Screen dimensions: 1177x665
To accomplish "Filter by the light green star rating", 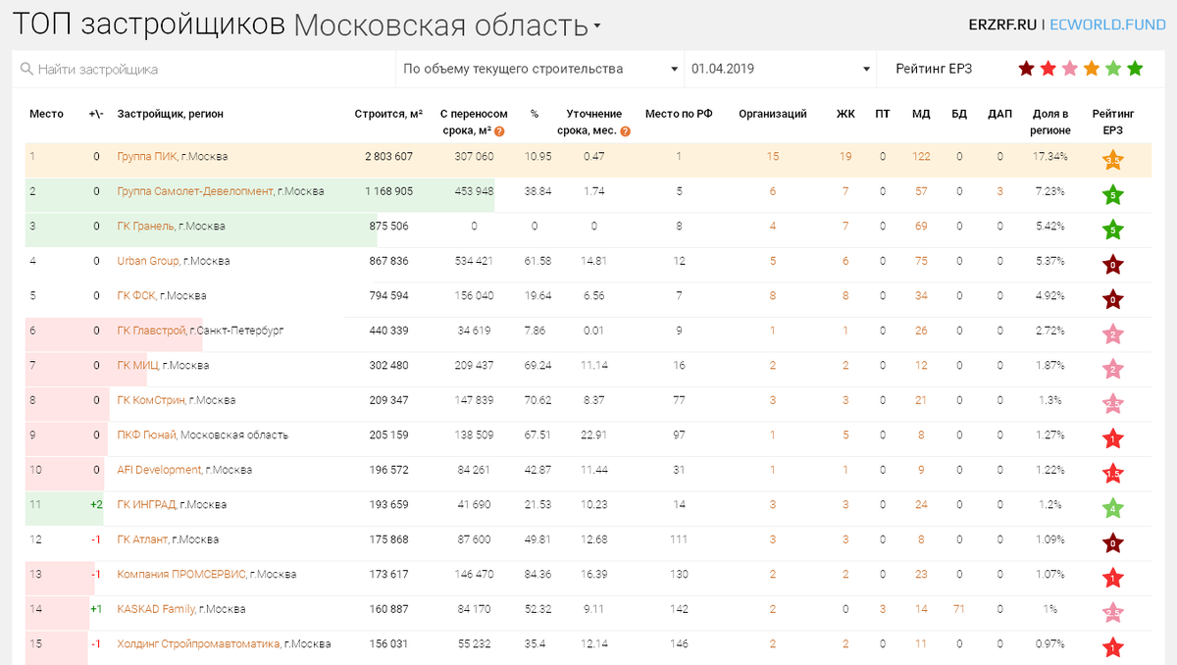I will click(x=1113, y=69).
